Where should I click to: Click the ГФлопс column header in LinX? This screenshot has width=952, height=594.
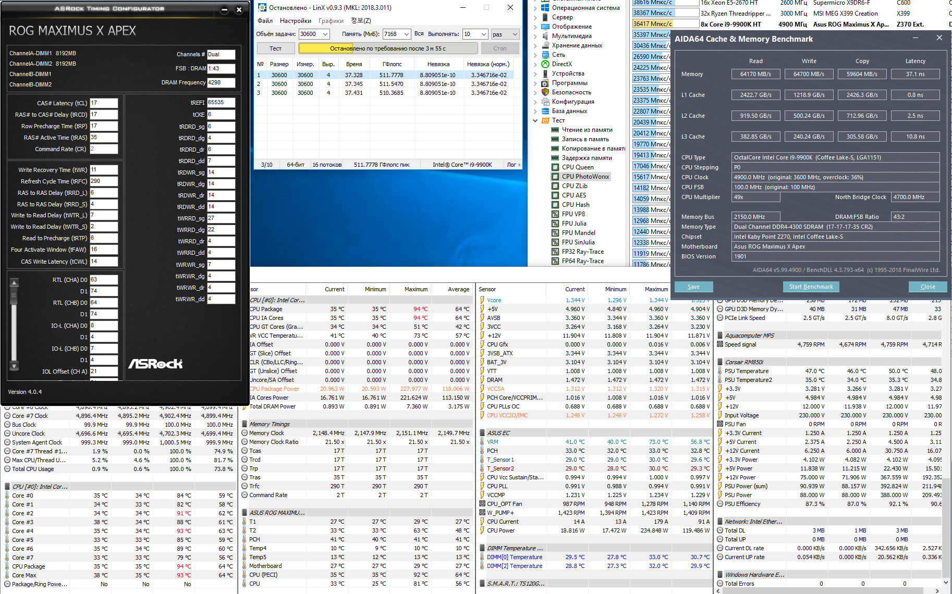(x=392, y=64)
